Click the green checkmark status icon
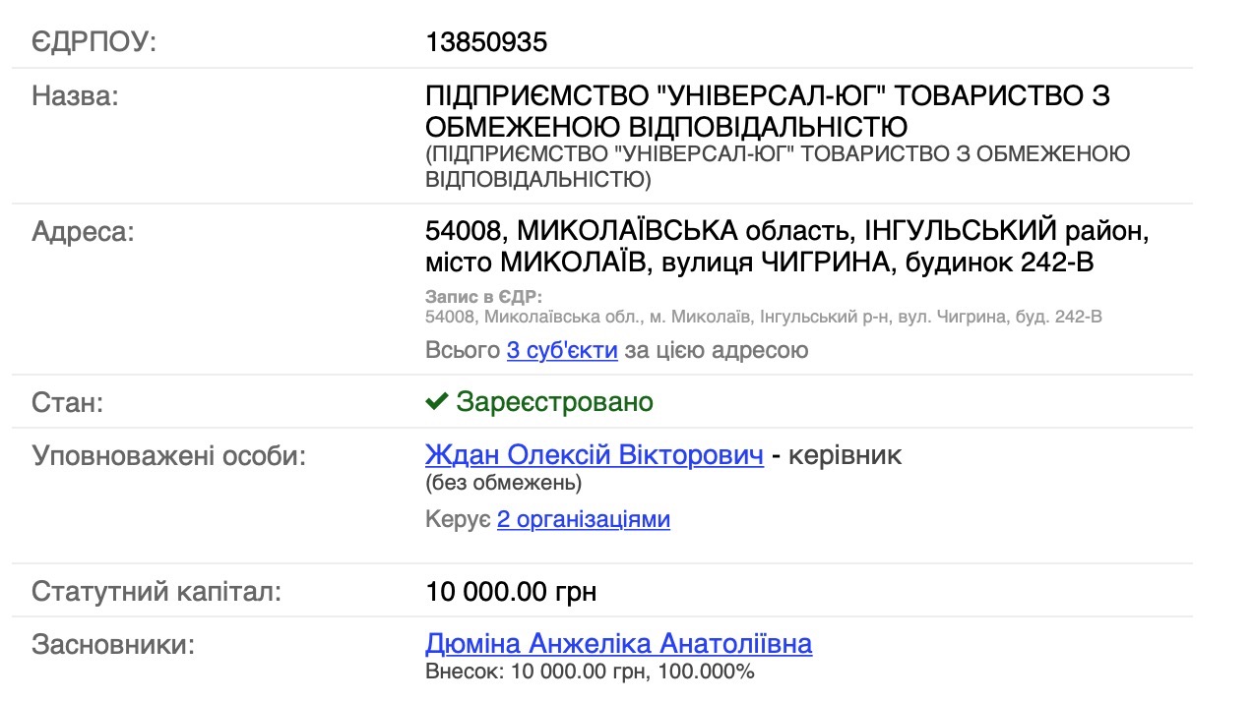This screenshot has width=1254, height=702. pyautogui.click(x=436, y=402)
